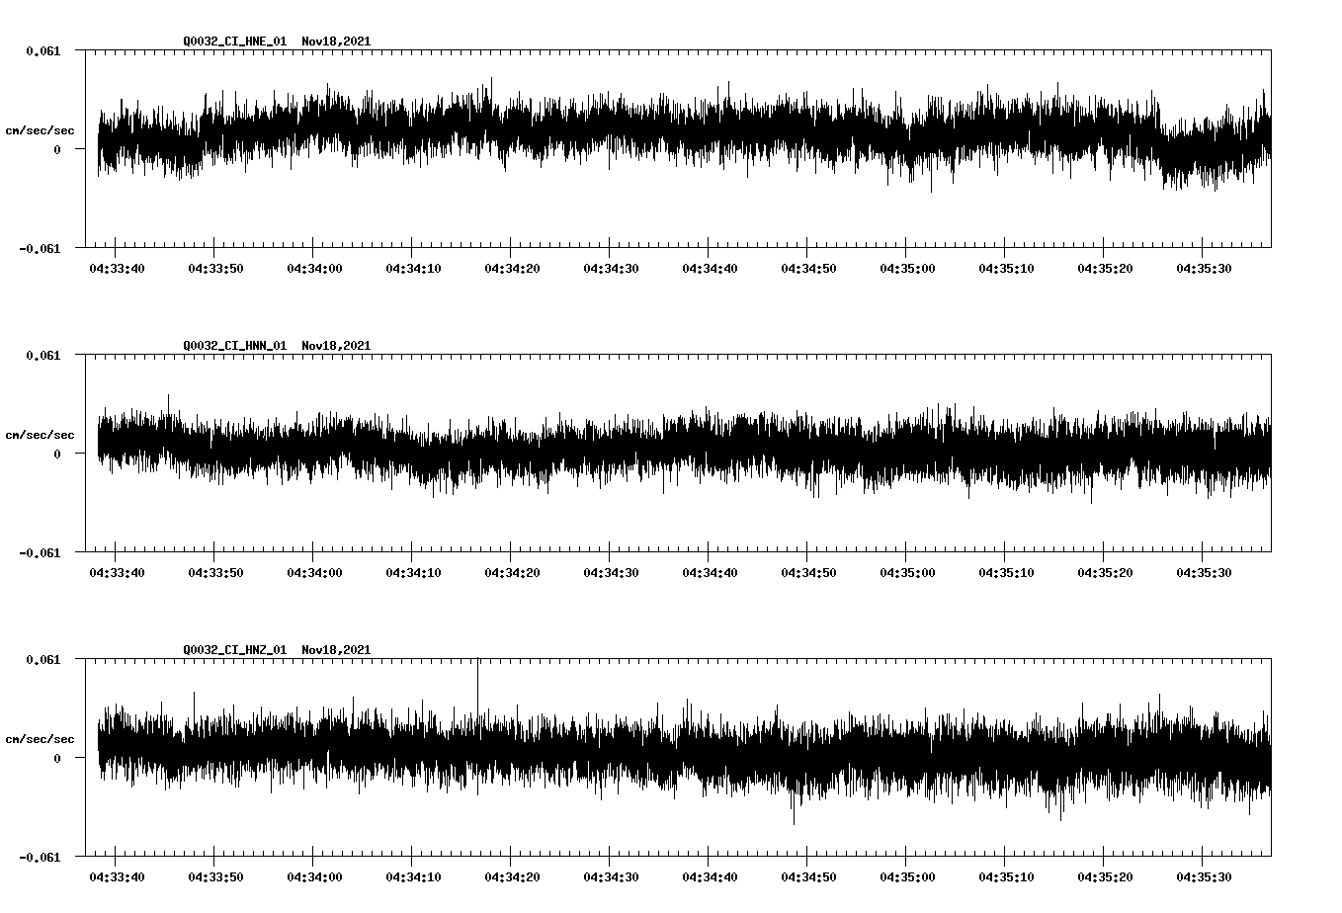
Task: Select the 04:34:00 tick on HNE plot
Action: (x=313, y=243)
